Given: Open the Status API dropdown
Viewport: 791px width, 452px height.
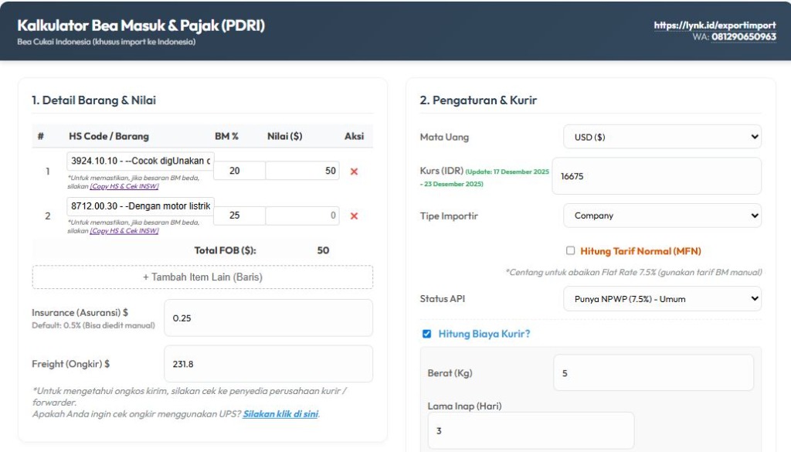Looking at the screenshot, I should click(x=662, y=299).
